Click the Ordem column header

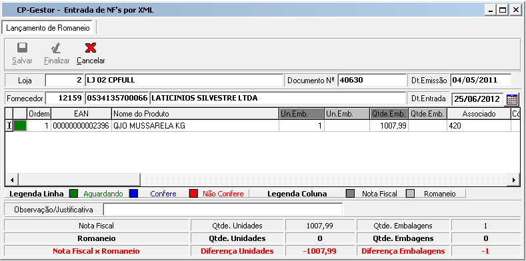click(x=39, y=114)
